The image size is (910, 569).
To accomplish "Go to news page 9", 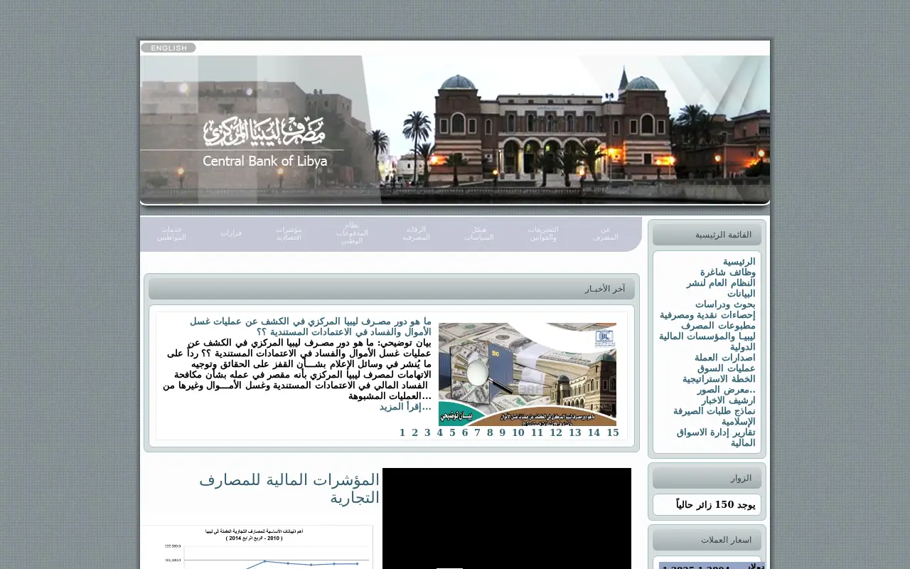I will click(x=503, y=432).
